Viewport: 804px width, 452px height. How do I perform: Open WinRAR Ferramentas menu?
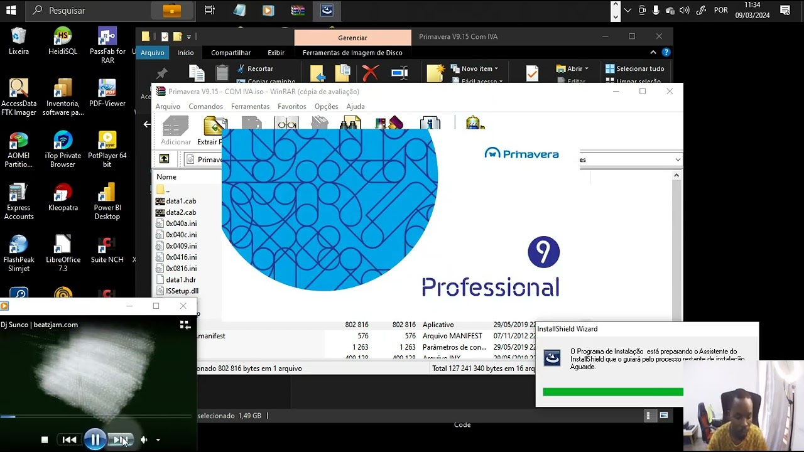tap(250, 107)
